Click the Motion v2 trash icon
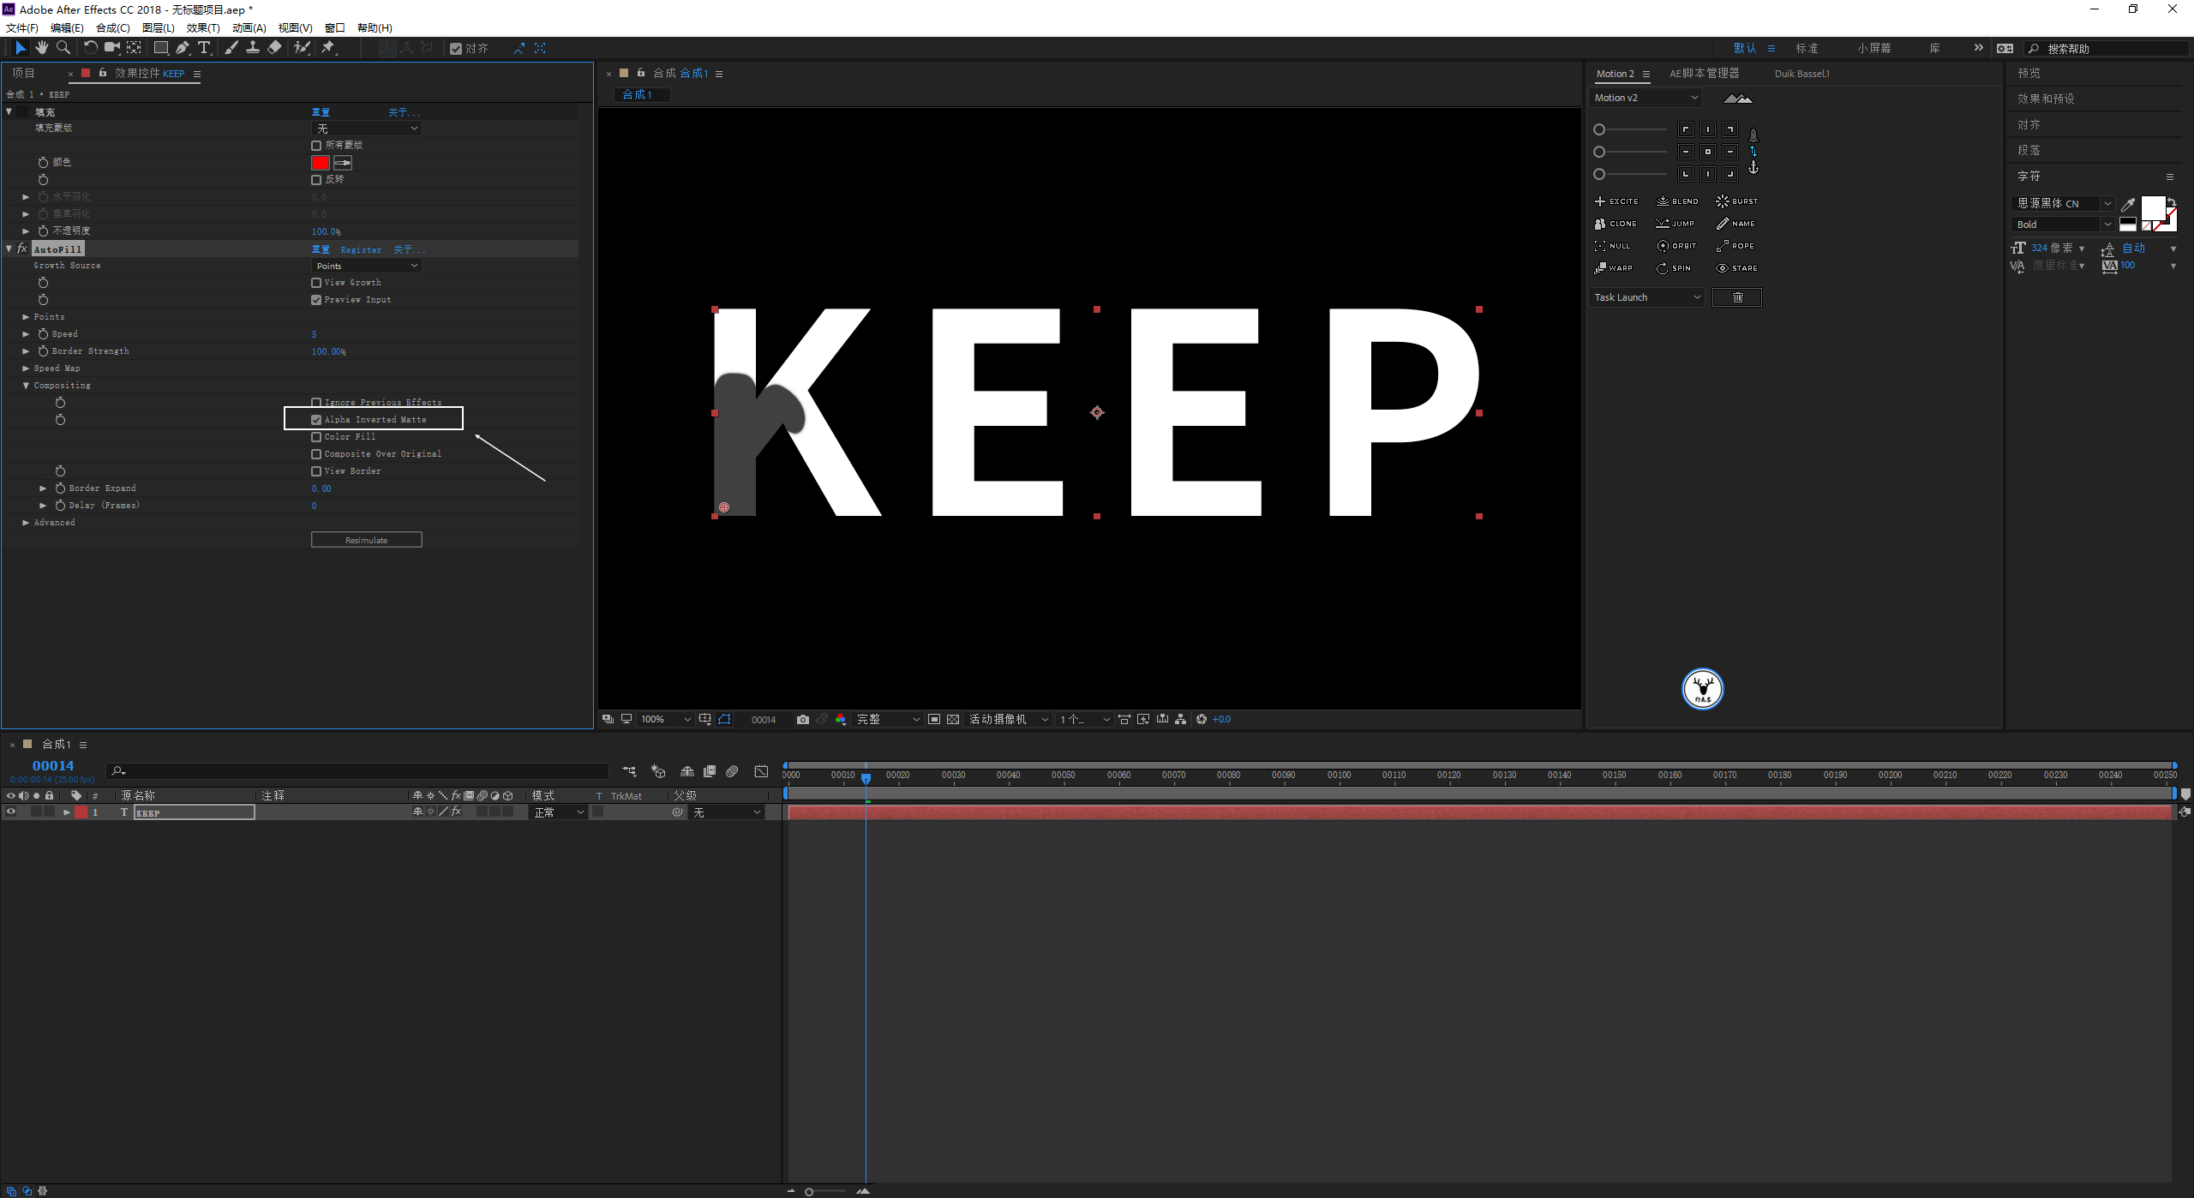 (x=1737, y=297)
